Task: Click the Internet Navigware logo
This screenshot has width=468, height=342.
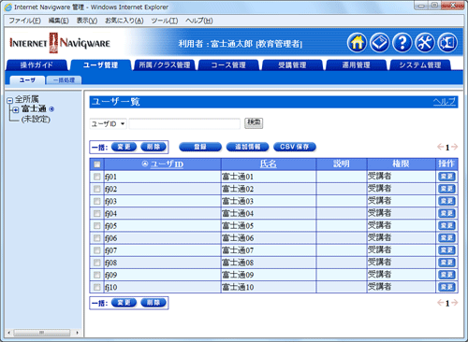Action: click(x=60, y=43)
